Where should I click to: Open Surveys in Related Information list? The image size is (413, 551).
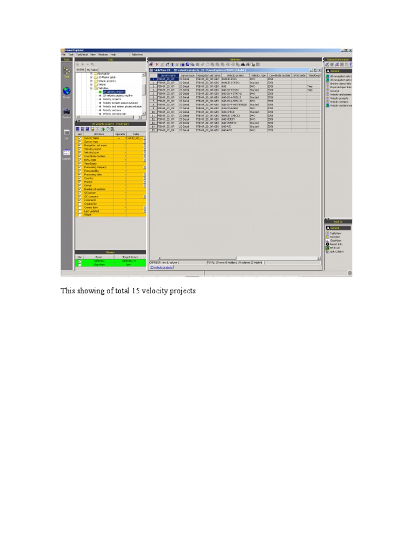pyautogui.click(x=334, y=91)
